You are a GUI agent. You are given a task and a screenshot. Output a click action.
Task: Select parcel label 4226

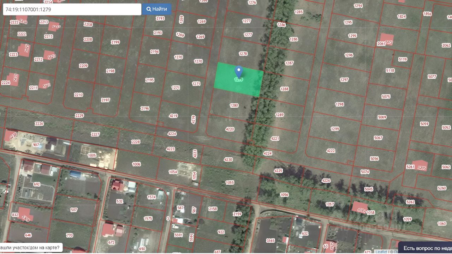(x=326, y=181)
